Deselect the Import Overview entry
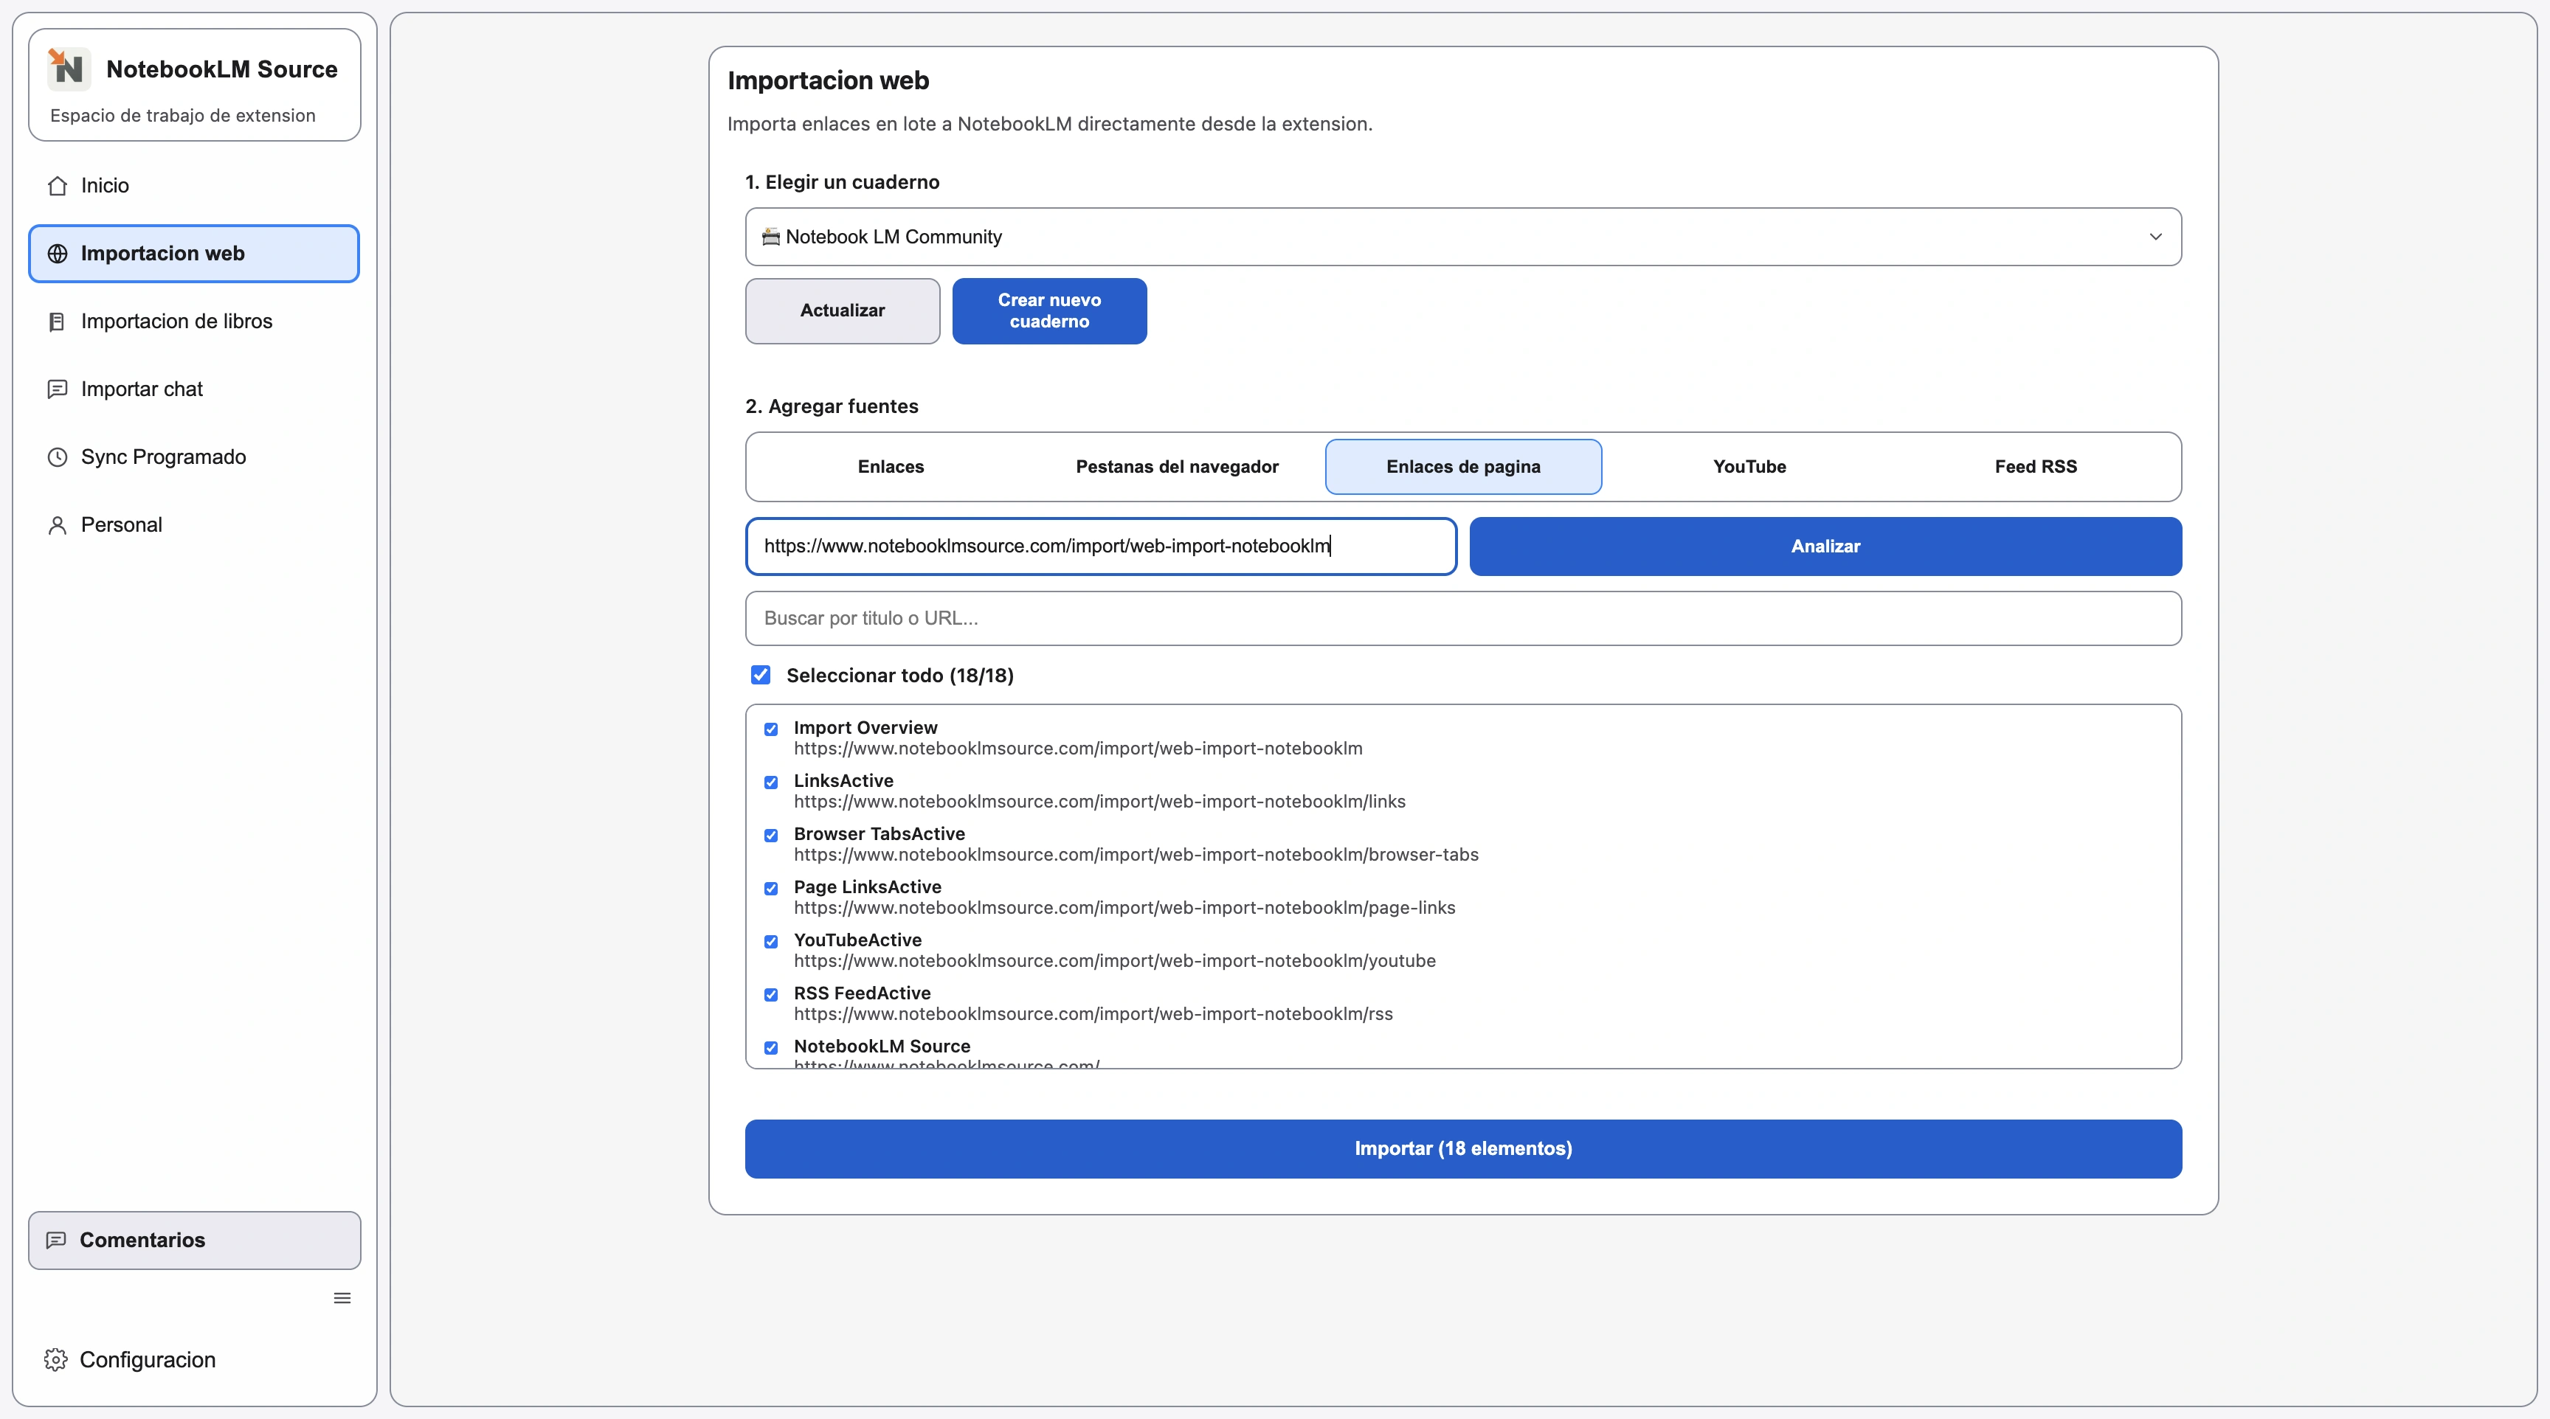The height and width of the screenshot is (1419, 2550). click(771, 729)
